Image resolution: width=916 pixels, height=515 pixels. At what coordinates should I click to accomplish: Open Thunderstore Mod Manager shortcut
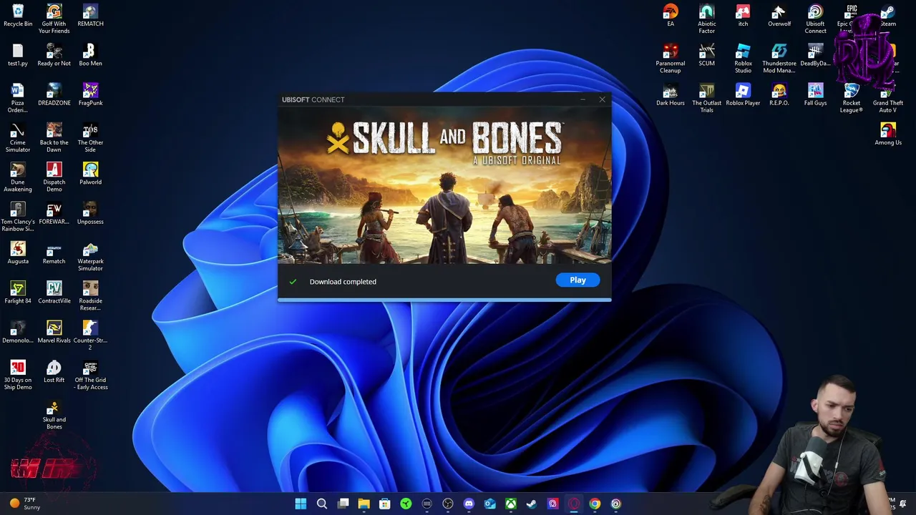click(x=779, y=59)
